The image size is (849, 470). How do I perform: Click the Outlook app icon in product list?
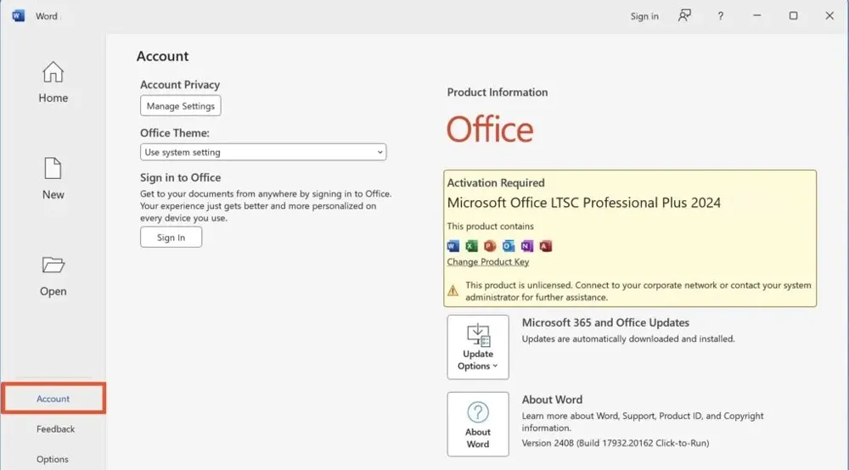click(509, 246)
